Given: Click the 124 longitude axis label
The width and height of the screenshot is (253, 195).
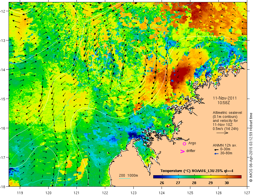Looking at the screenshot, I should (162, 193).
